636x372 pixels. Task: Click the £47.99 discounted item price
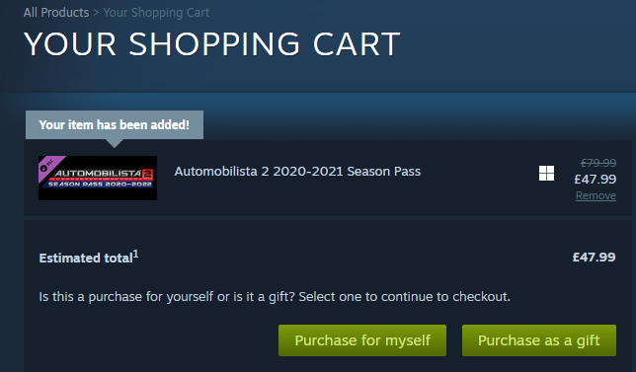[596, 180]
